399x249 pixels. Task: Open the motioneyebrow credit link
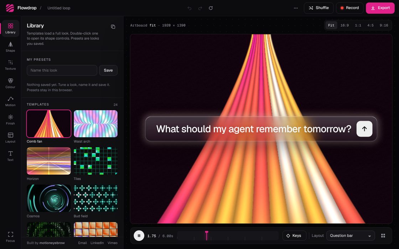pyautogui.click(x=52, y=243)
